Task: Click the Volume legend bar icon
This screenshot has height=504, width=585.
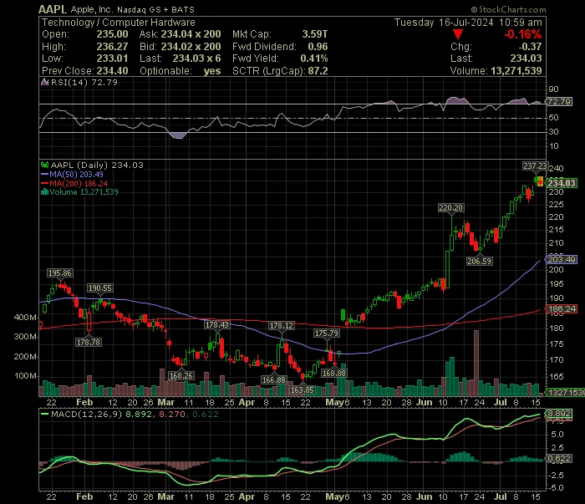Action: 44,192
